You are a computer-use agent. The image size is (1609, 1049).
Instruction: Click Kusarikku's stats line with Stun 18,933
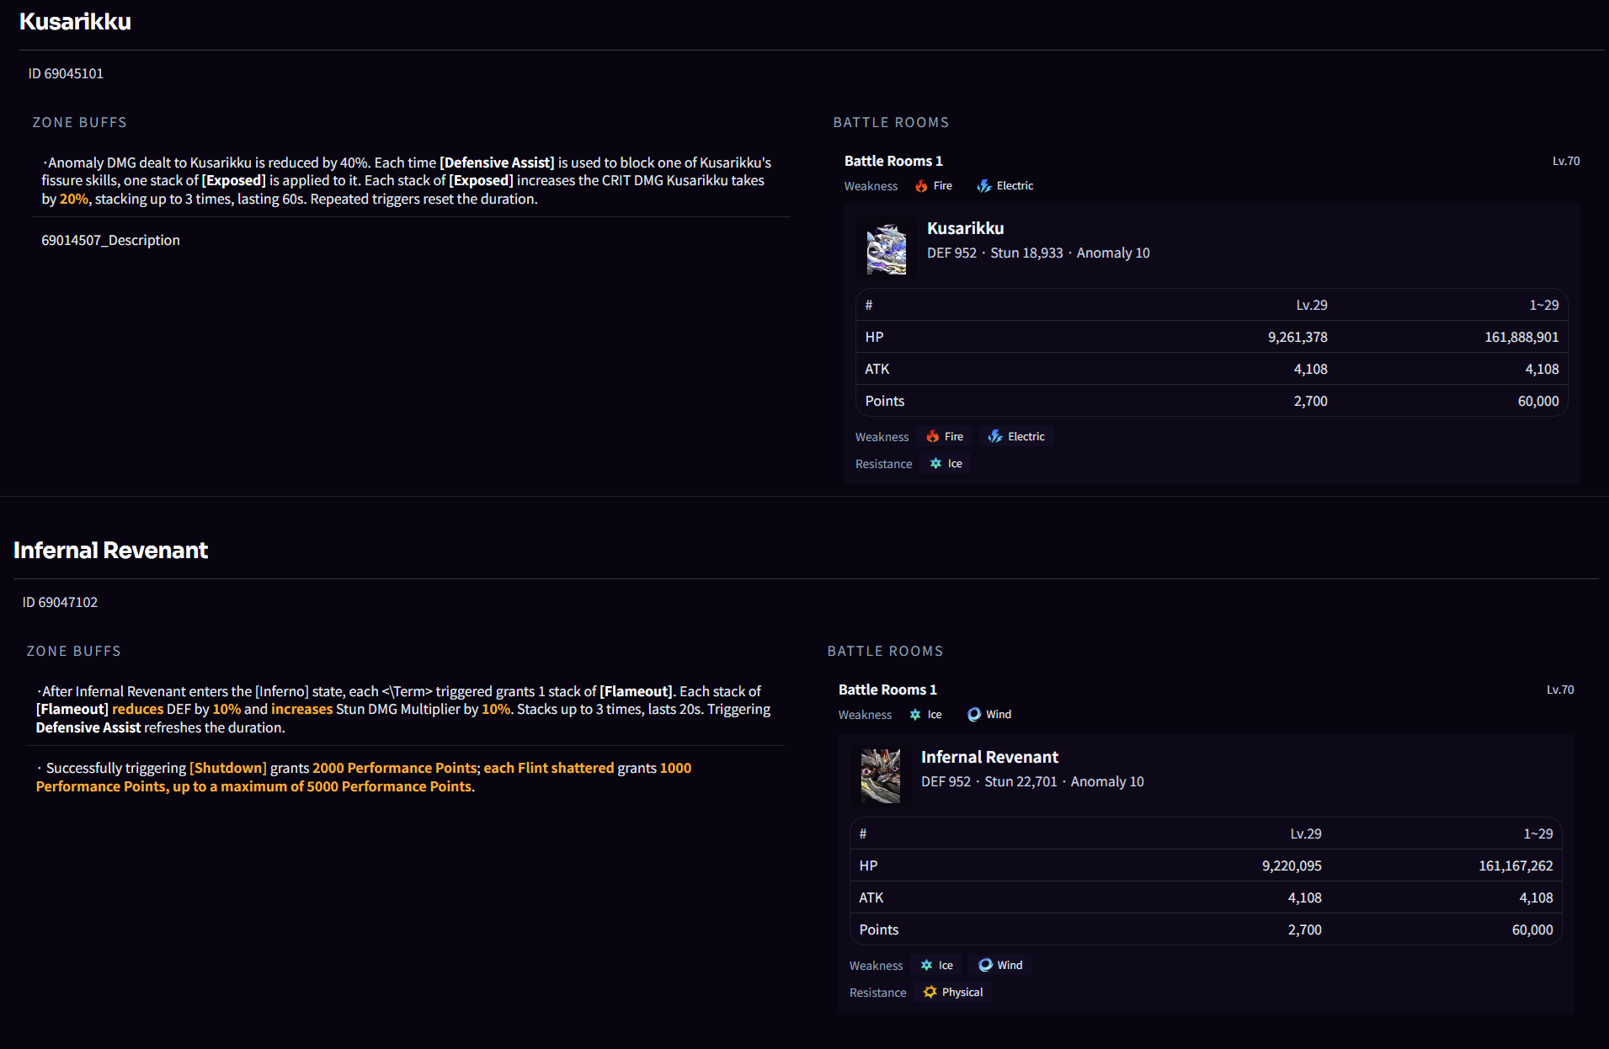1038,253
